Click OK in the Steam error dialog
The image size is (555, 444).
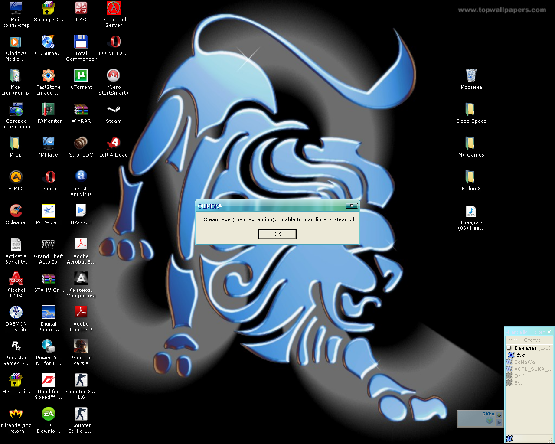click(x=277, y=234)
